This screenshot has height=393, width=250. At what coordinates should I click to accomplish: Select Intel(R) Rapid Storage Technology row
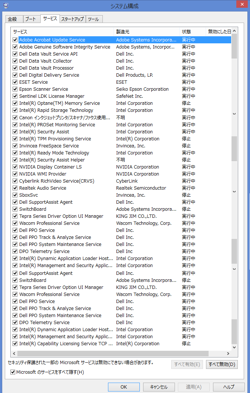tap(121, 110)
